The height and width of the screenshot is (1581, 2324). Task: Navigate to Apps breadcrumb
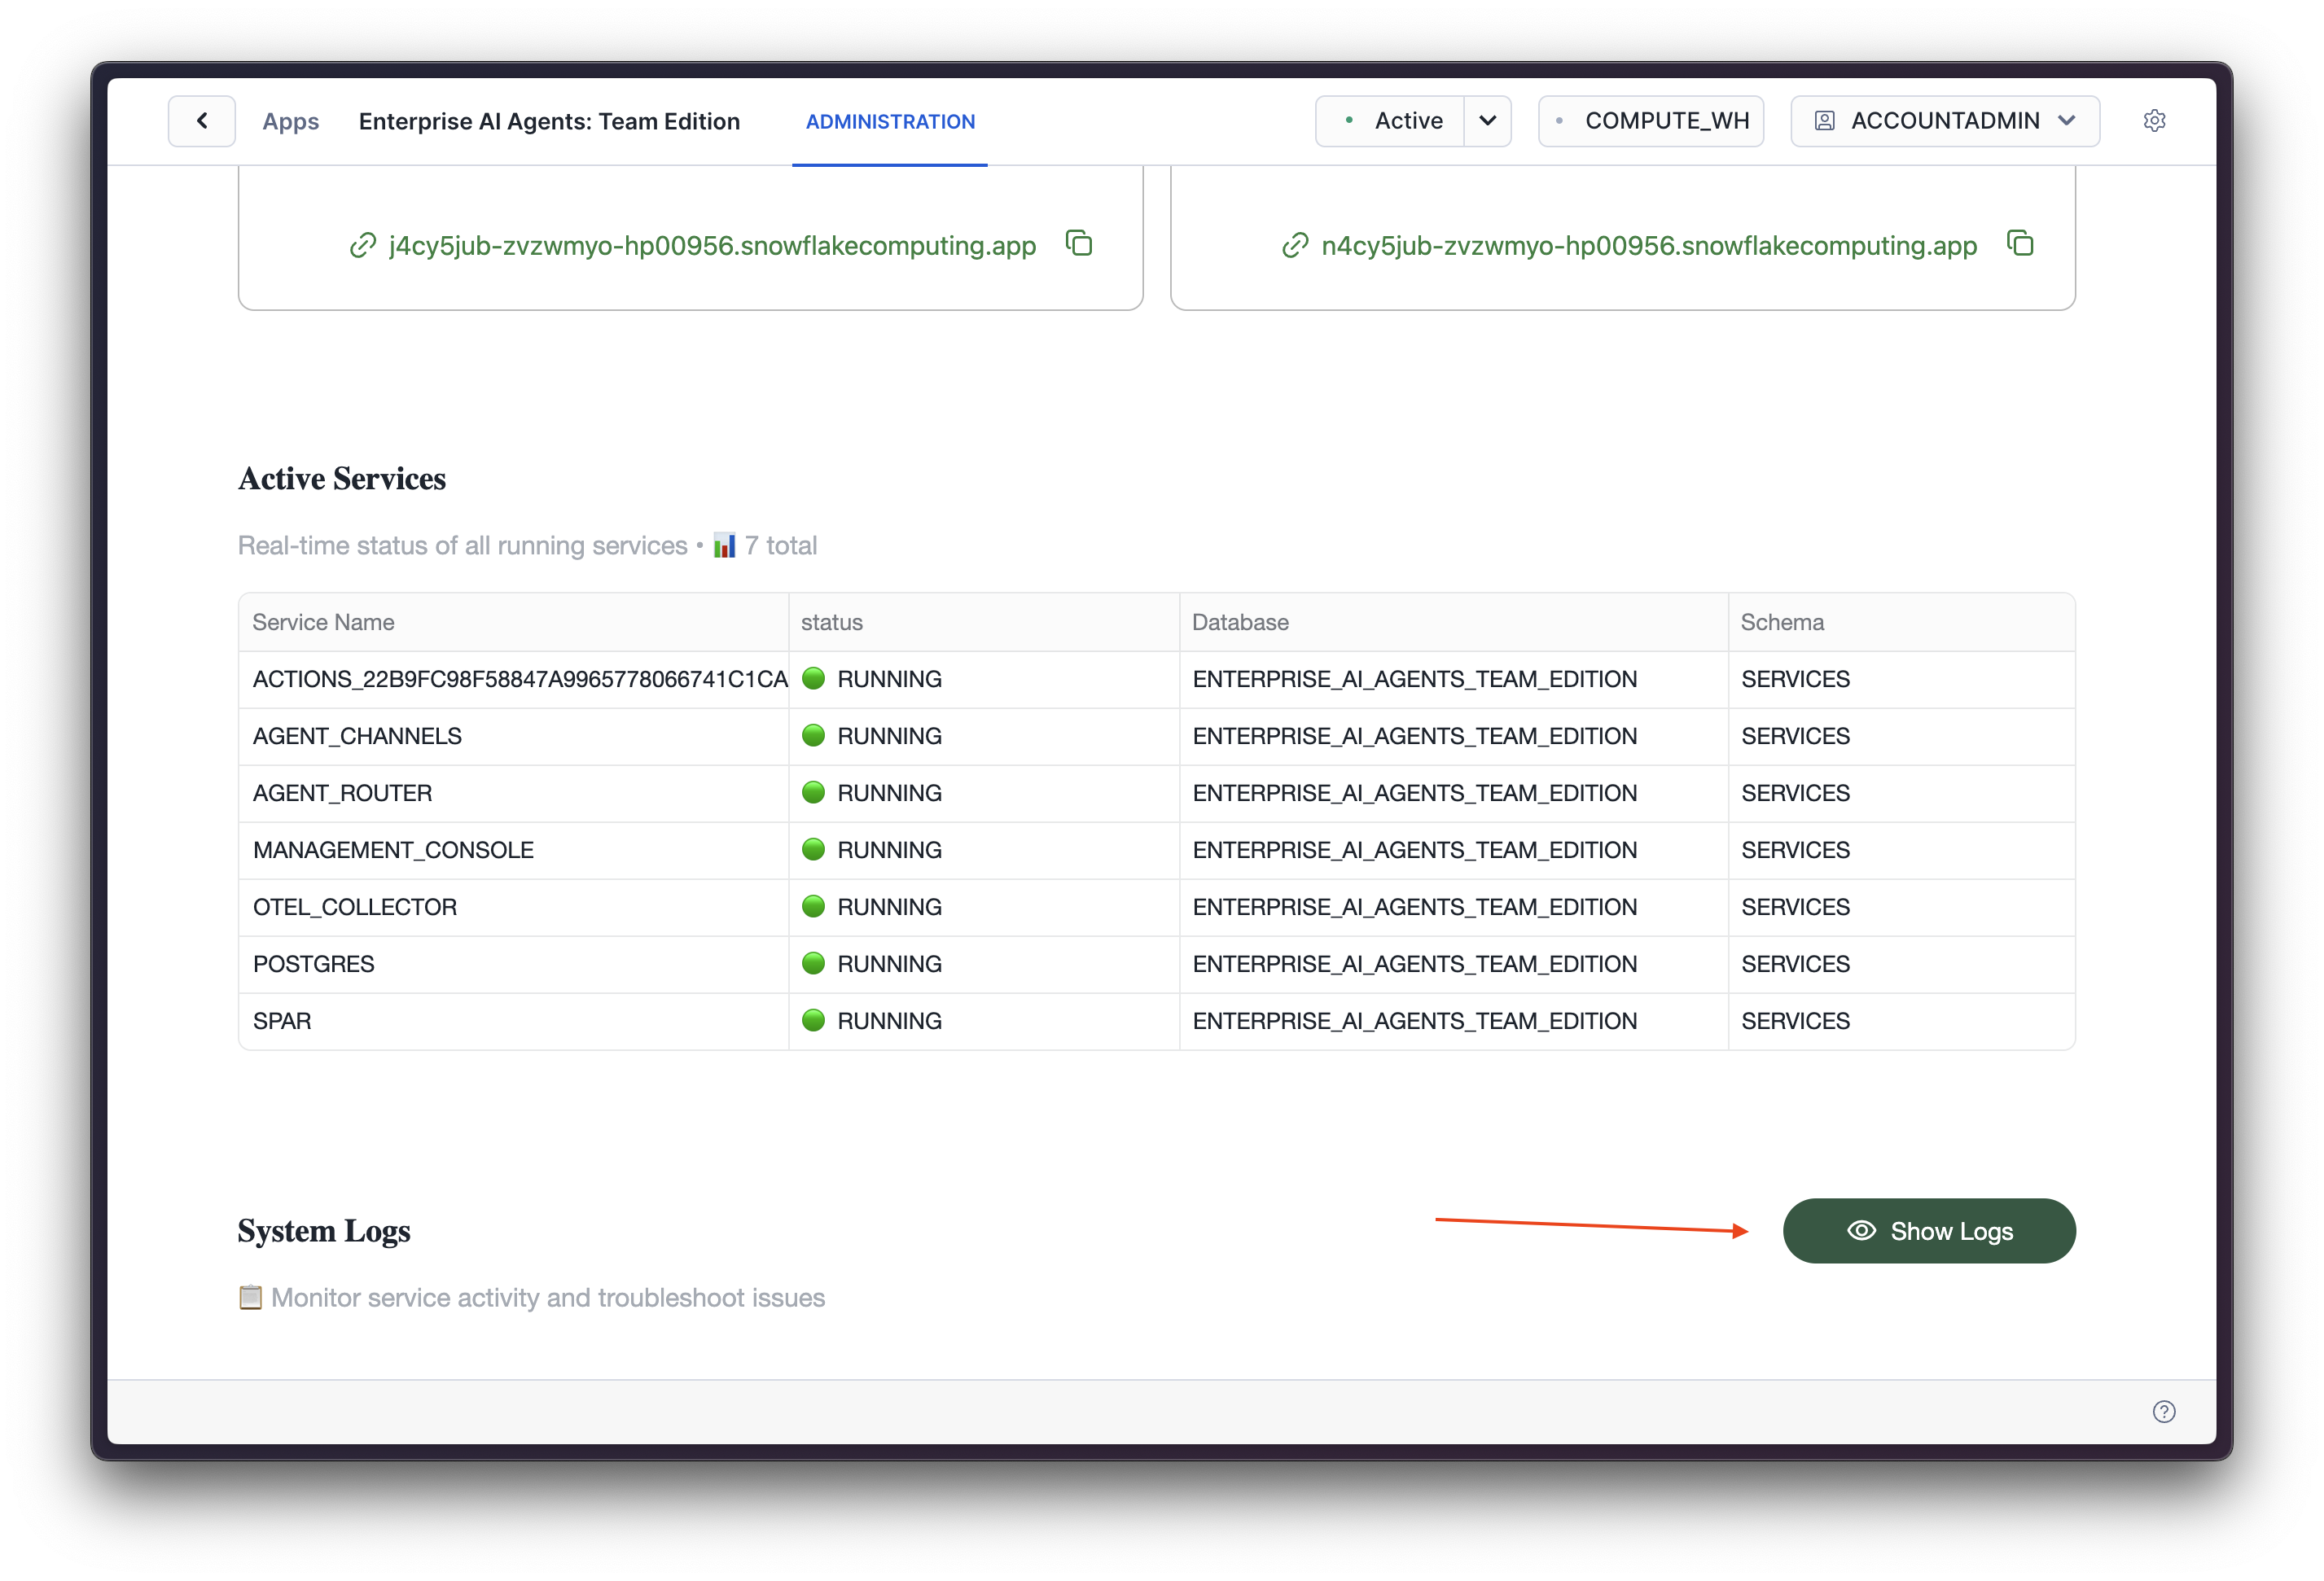coord(291,122)
